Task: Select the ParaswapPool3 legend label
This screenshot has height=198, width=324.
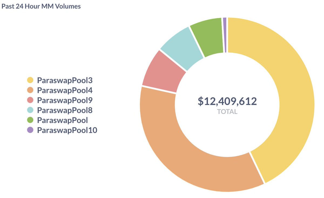Action: (x=65, y=80)
